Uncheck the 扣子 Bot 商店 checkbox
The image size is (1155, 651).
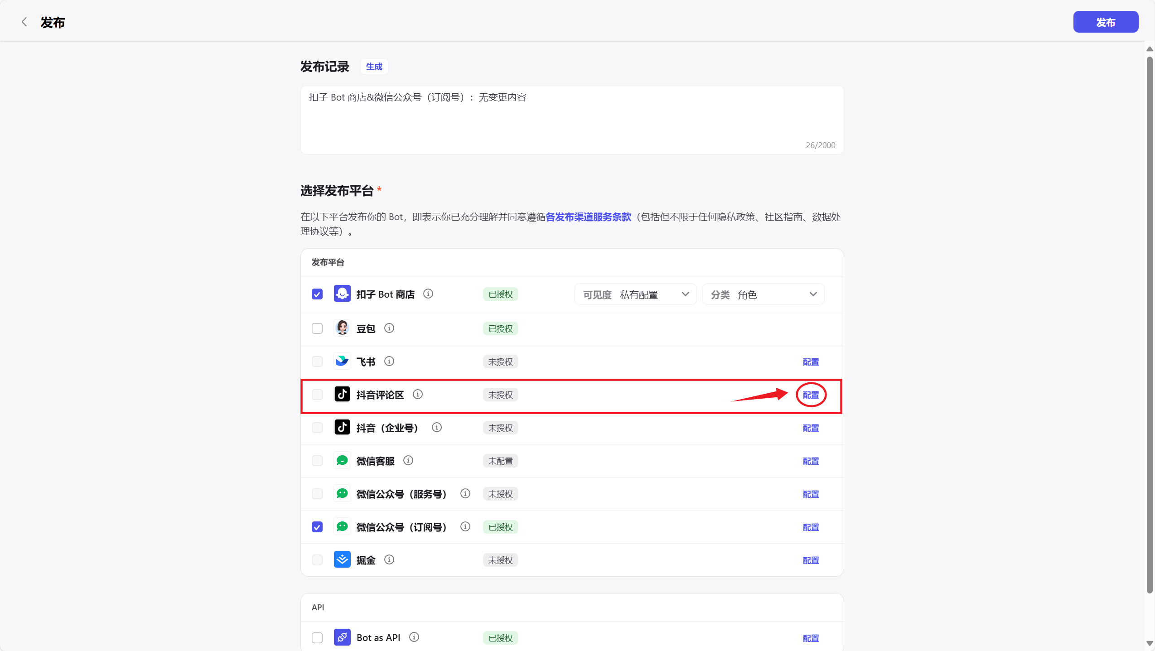(x=317, y=294)
